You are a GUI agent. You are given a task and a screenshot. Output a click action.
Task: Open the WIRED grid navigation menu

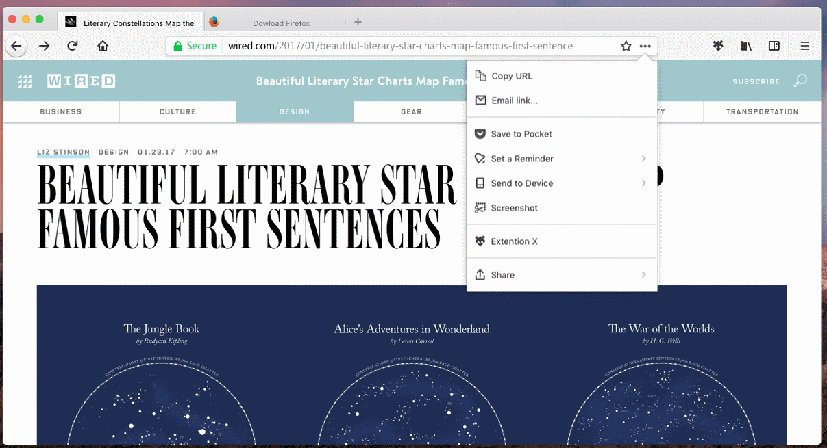click(25, 81)
